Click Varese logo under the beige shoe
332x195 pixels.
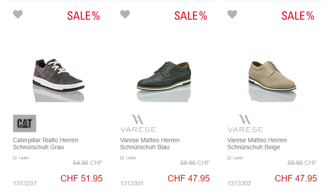(x=245, y=123)
